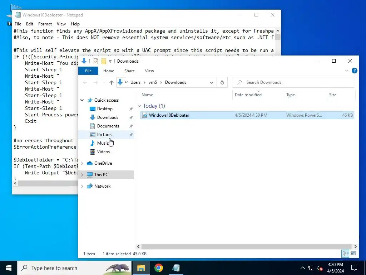Open Music in Quick access
Image resolution: width=366 pixels, height=275 pixels.
click(103, 143)
